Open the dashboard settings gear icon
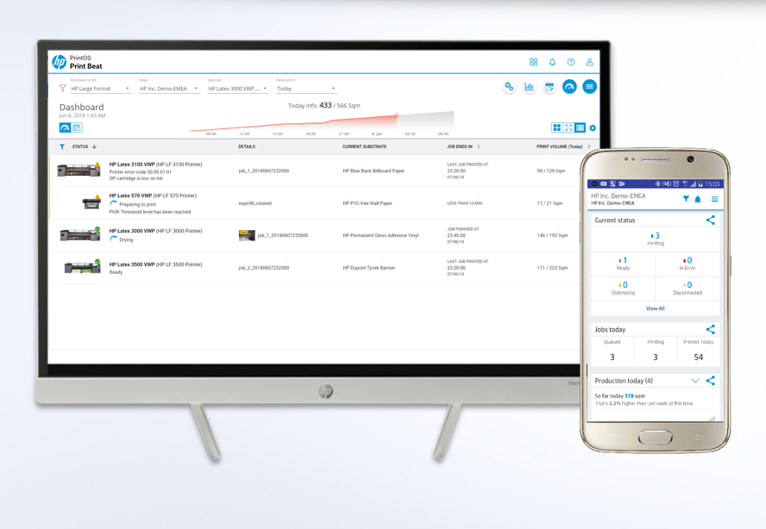The height and width of the screenshot is (529, 766). tap(593, 128)
